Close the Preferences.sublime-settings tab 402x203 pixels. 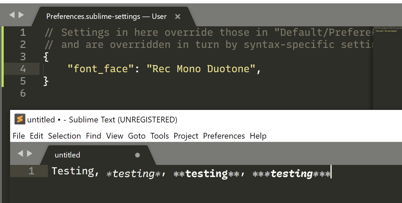tap(178, 17)
